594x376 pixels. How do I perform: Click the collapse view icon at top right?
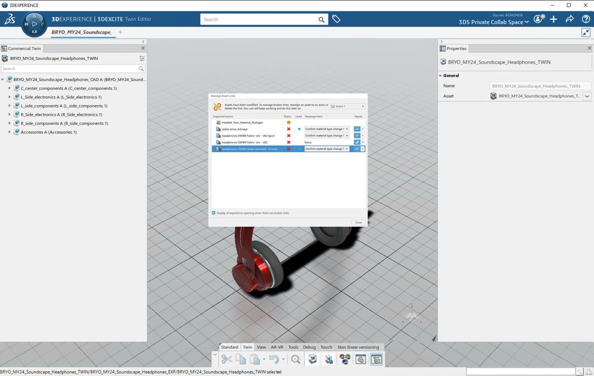(x=586, y=33)
